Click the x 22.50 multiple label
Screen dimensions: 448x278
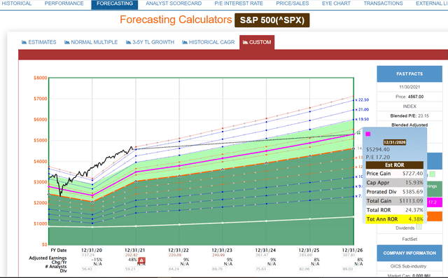pyautogui.click(x=362, y=99)
